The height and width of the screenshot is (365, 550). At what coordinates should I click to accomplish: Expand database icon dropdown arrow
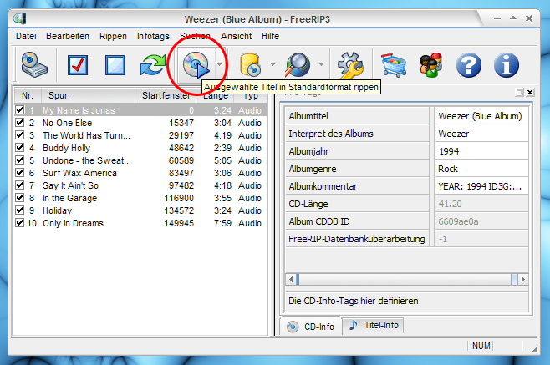click(272, 65)
